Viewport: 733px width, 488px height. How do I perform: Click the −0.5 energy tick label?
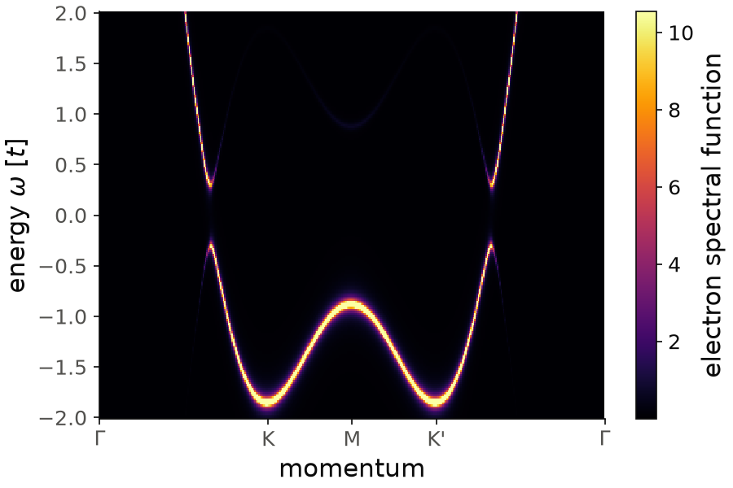pos(63,266)
